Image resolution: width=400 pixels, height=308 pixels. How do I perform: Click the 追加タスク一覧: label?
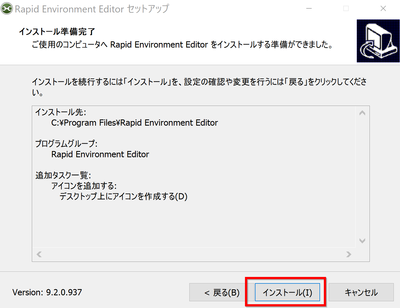pos(63,175)
